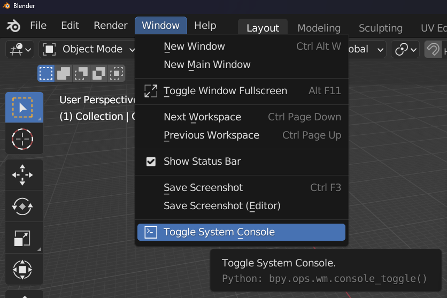This screenshot has height=298, width=447.
Task: Switch to the Sculpting workspace tab
Action: click(381, 28)
